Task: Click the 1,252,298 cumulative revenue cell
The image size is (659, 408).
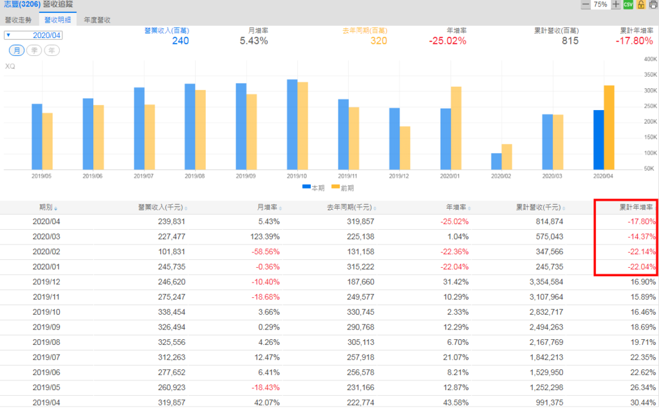Action: (x=546, y=388)
